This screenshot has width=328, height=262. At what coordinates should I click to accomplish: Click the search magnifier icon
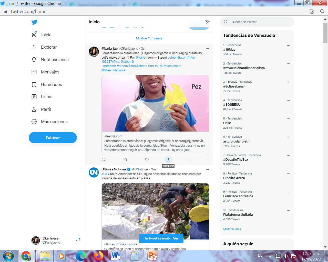(226, 22)
